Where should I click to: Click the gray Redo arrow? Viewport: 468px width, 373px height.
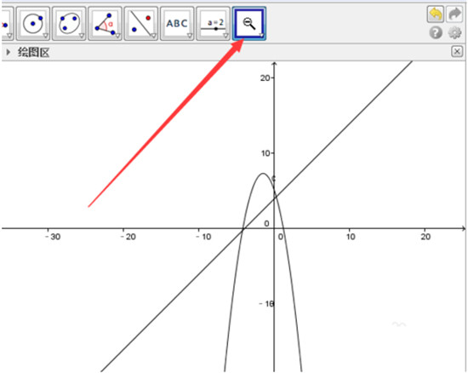point(454,14)
